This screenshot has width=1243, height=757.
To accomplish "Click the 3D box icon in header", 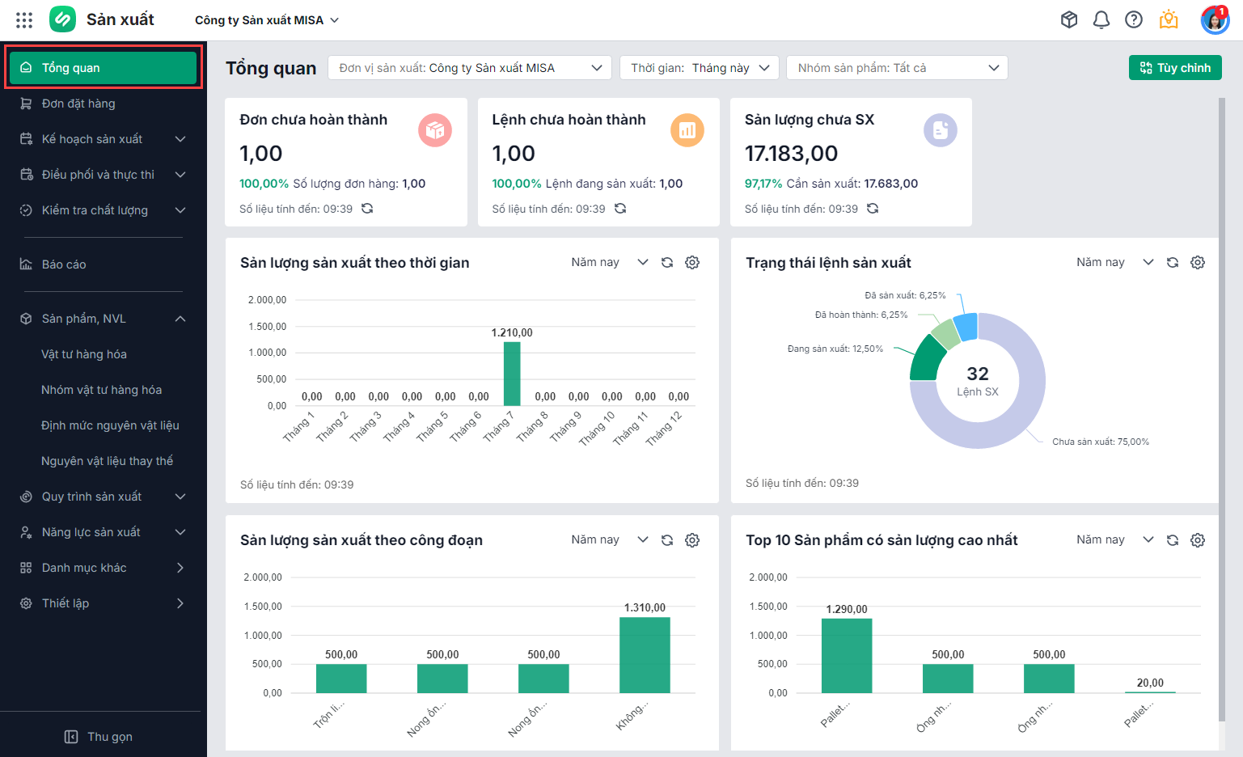I will point(1069,20).
